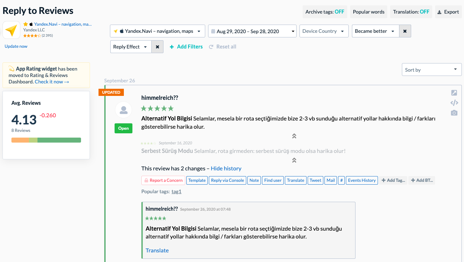Click the Serbest Sürüş Modu older review text
This screenshot has height=262, width=464.
[243, 151]
